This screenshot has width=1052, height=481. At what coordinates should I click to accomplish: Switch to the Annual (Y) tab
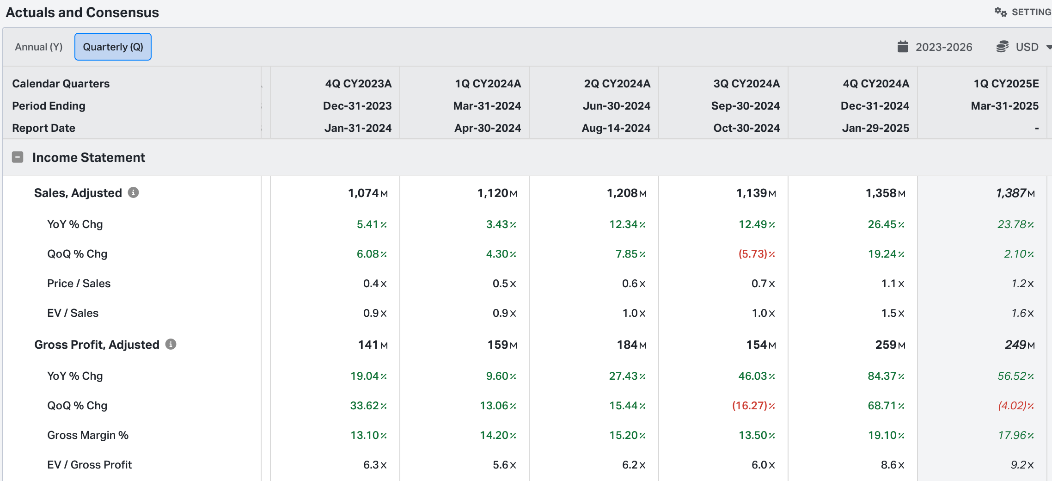click(39, 47)
